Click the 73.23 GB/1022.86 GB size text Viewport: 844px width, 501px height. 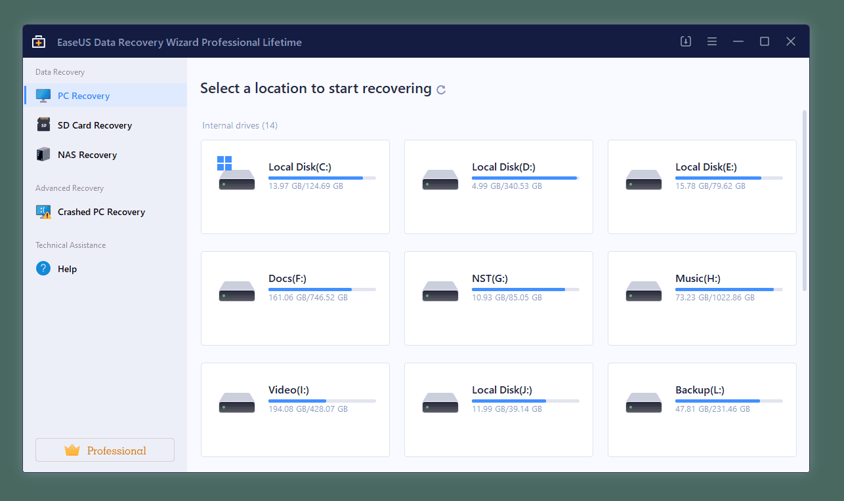pos(715,298)
